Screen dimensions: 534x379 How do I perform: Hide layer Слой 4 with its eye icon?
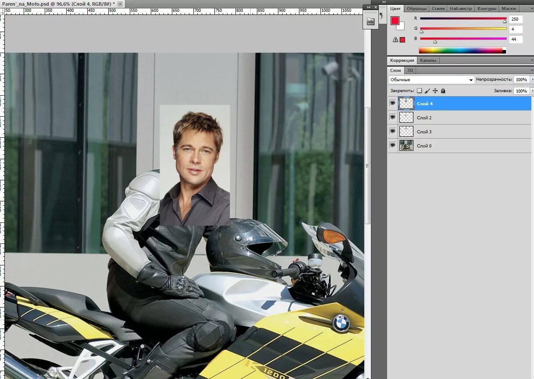click(x=392, y=104)
